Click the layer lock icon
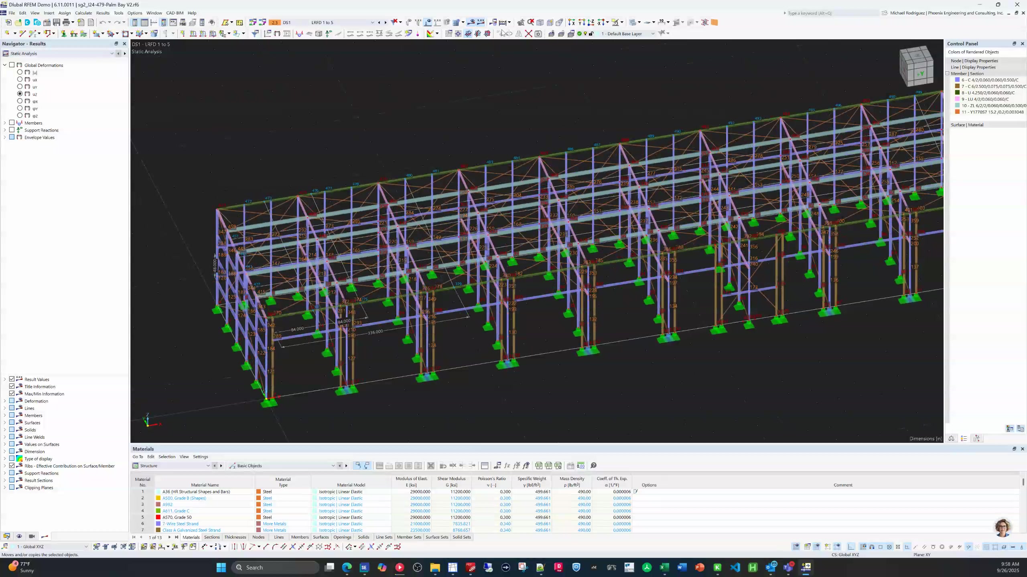1027x577 pixels. tap(591, 34)
